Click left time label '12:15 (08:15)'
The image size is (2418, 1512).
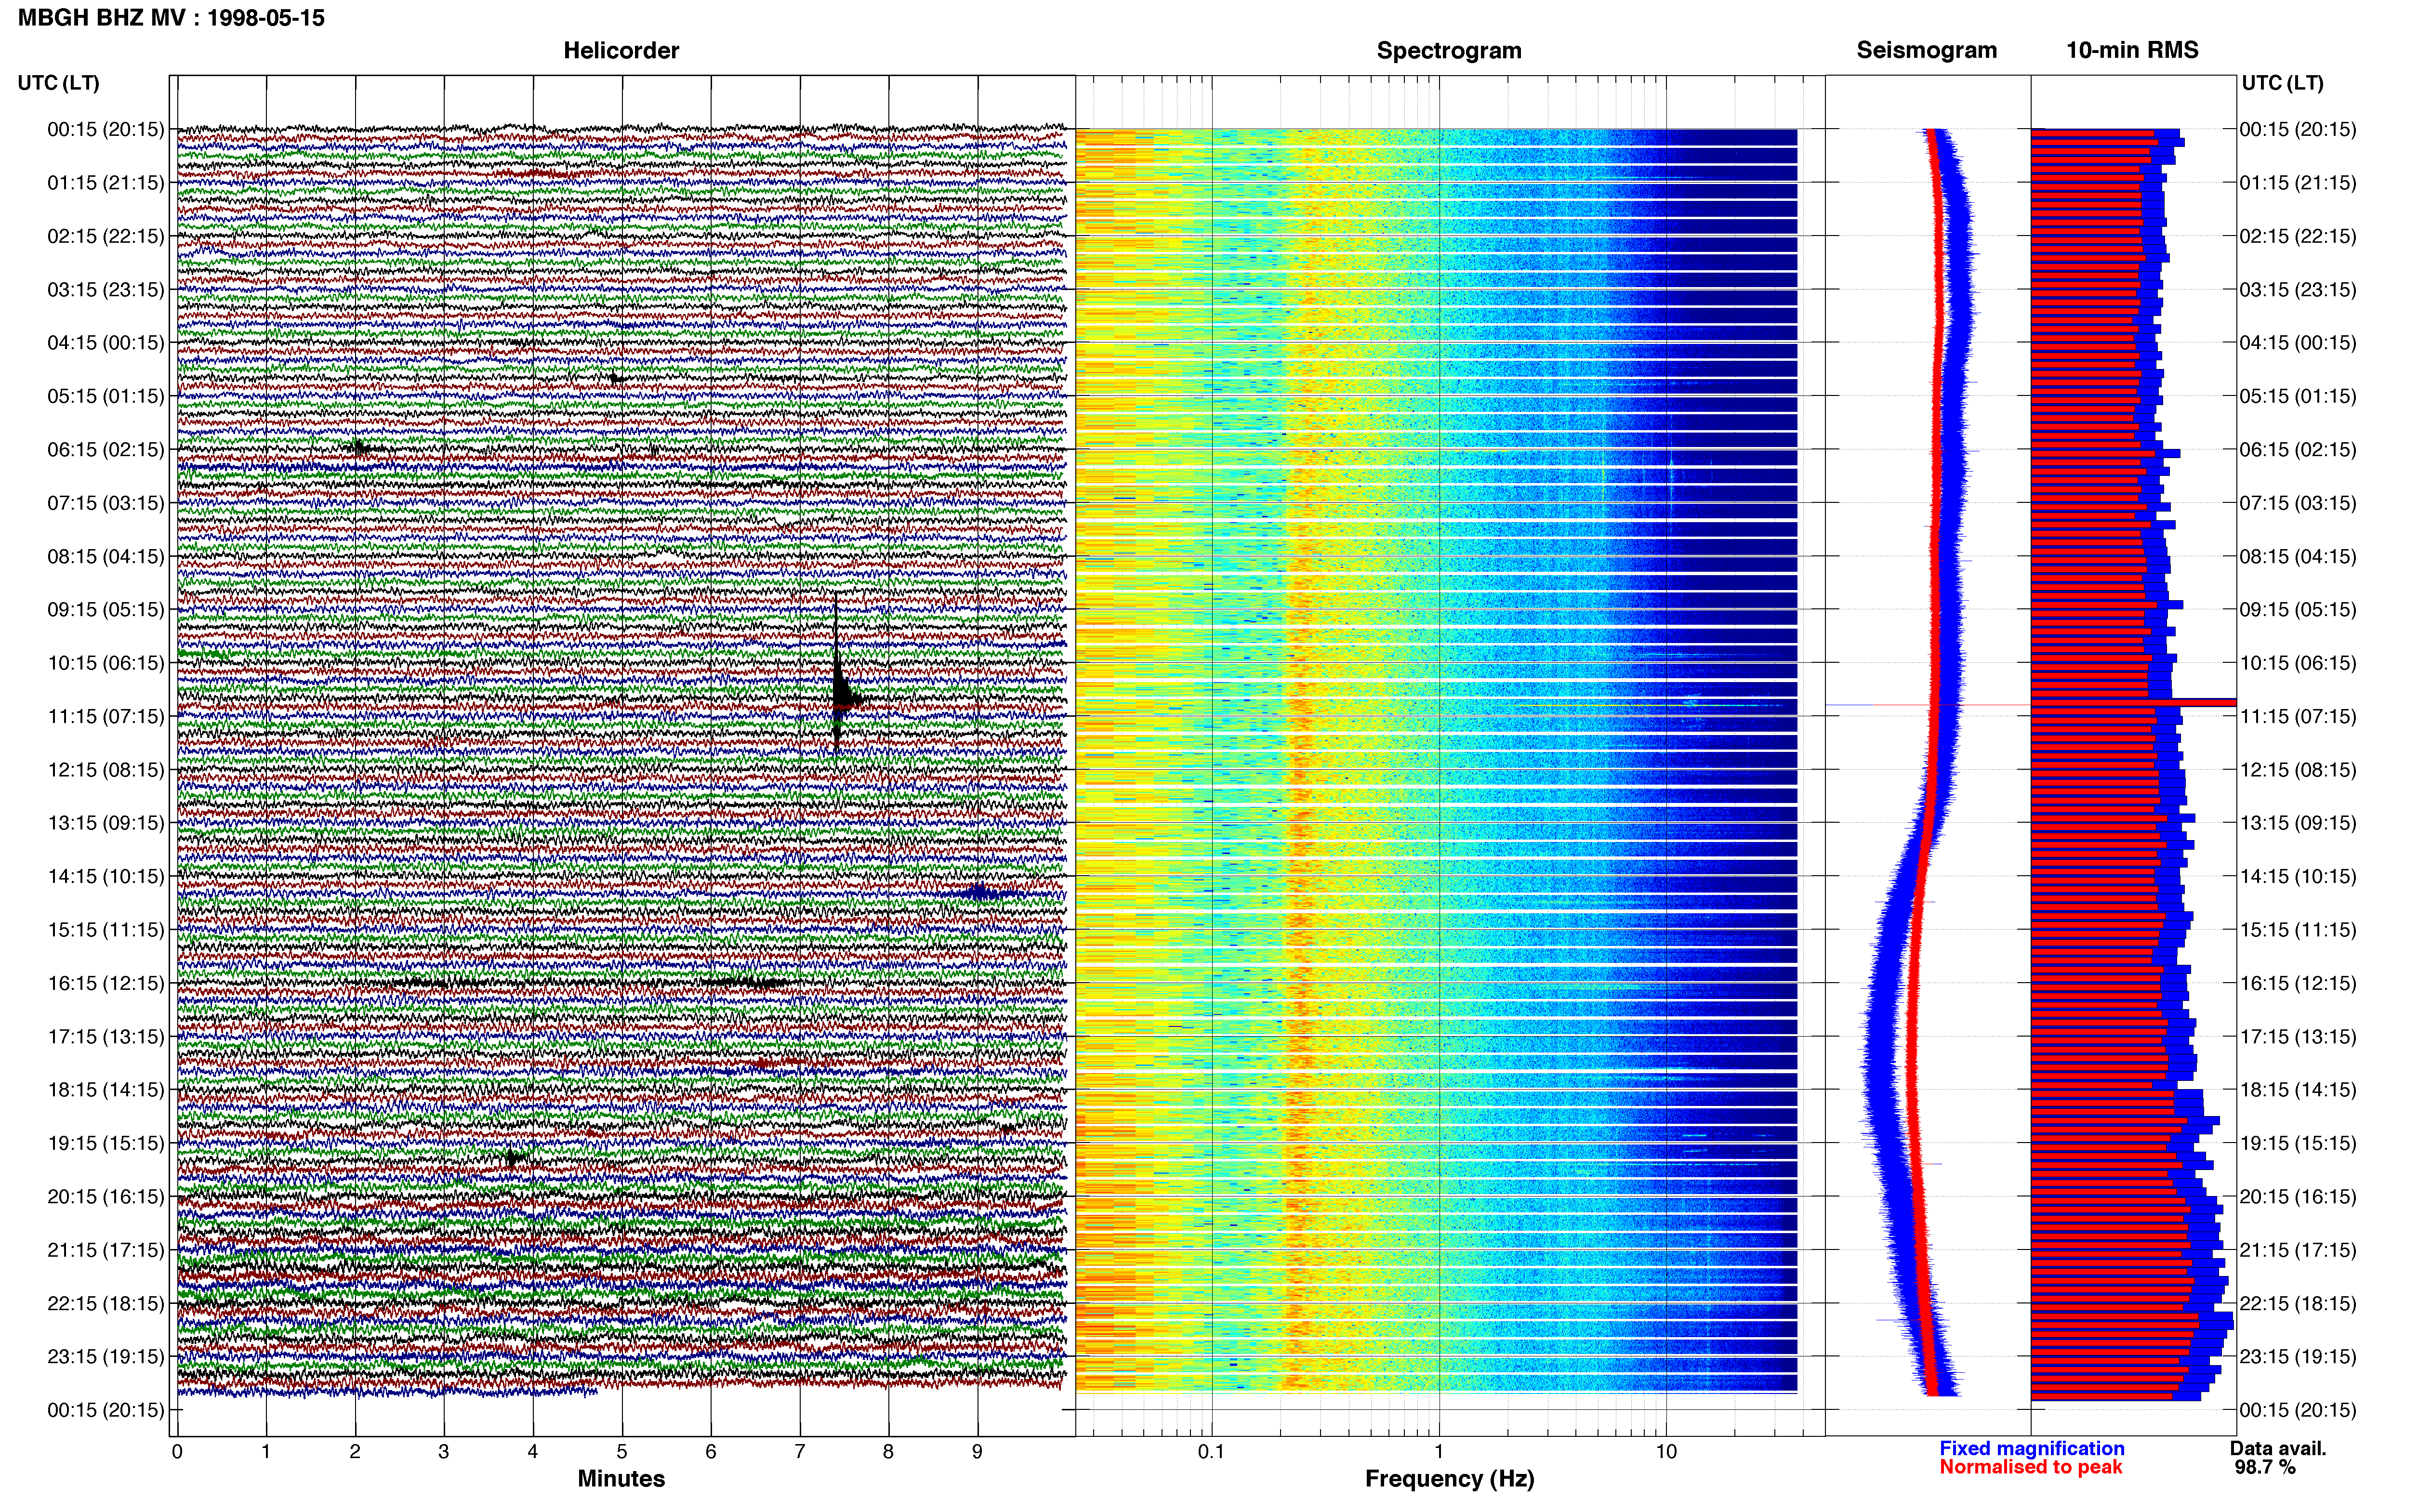point(106,770)
